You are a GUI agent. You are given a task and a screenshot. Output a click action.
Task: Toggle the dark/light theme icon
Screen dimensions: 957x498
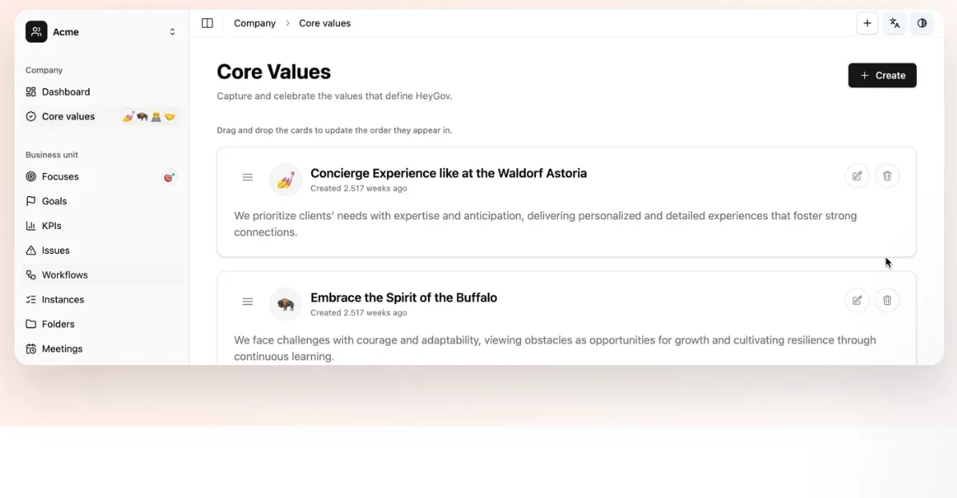coord(922,23)
